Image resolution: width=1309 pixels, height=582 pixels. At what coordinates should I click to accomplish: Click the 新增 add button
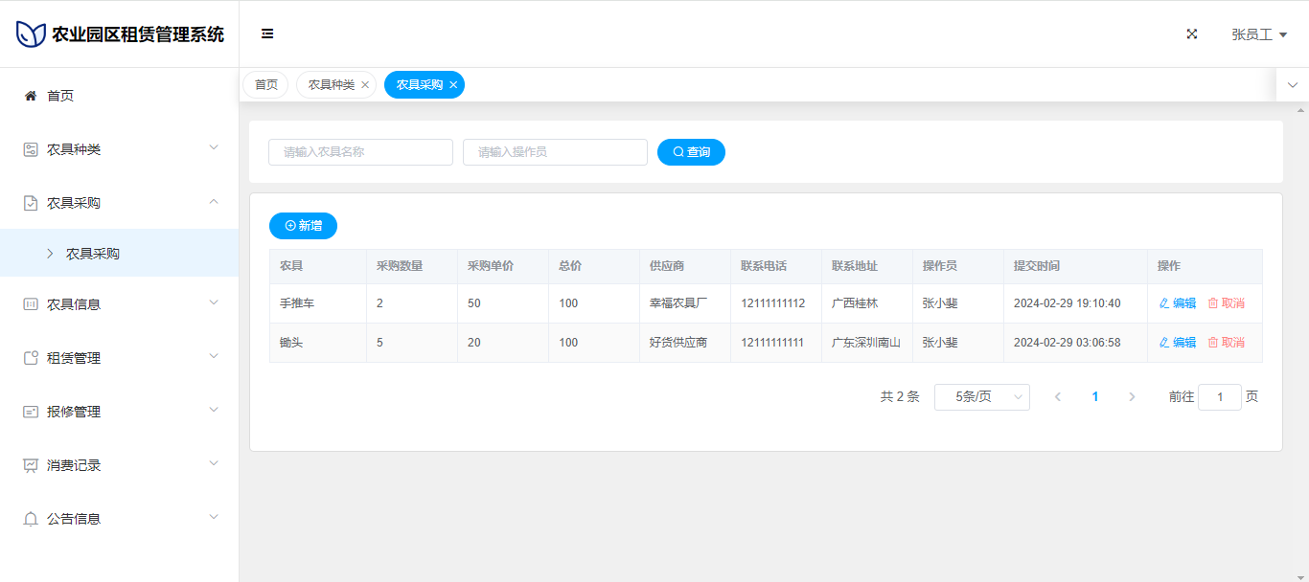click(303, 226)
